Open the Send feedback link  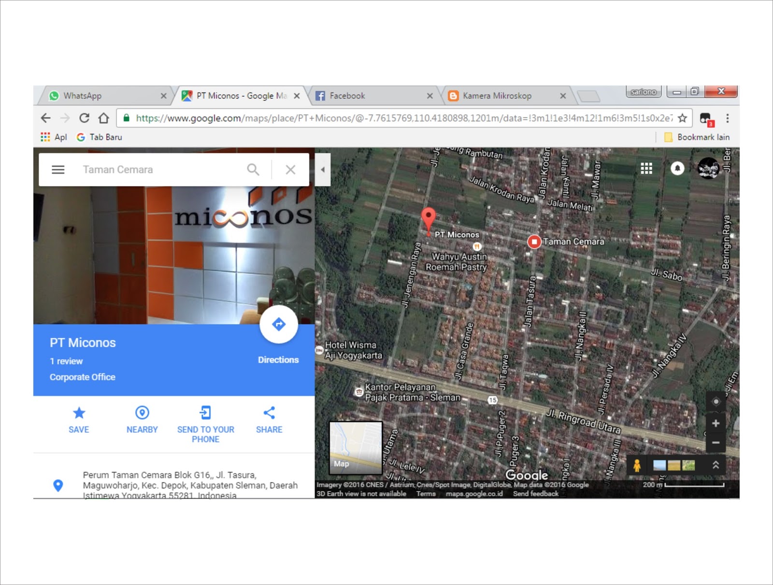click(535, 494)
